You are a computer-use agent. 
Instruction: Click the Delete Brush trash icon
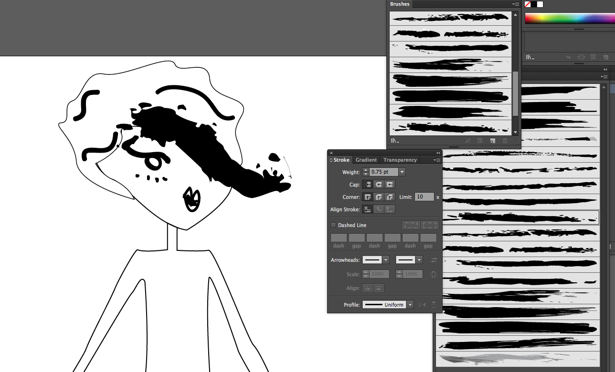click(x=505, y=140)
